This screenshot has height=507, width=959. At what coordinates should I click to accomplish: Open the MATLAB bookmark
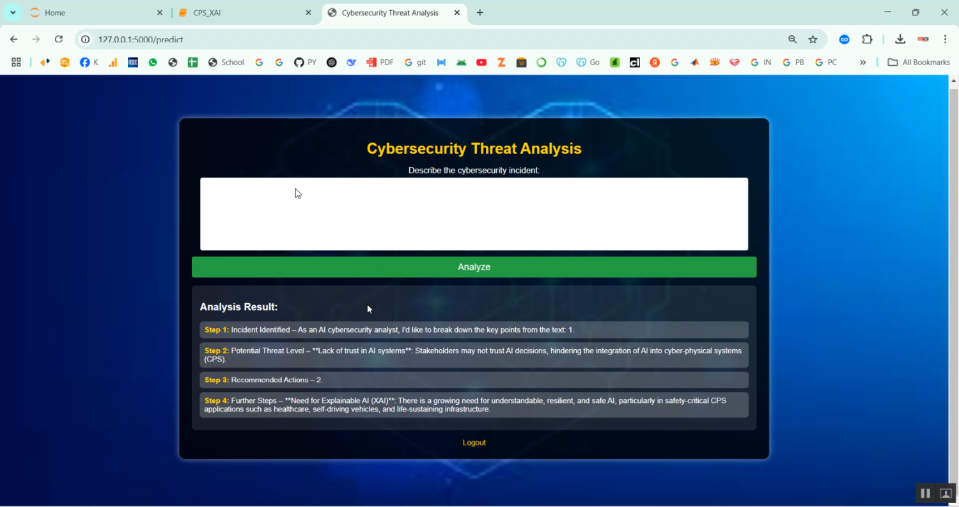point(695,63)
